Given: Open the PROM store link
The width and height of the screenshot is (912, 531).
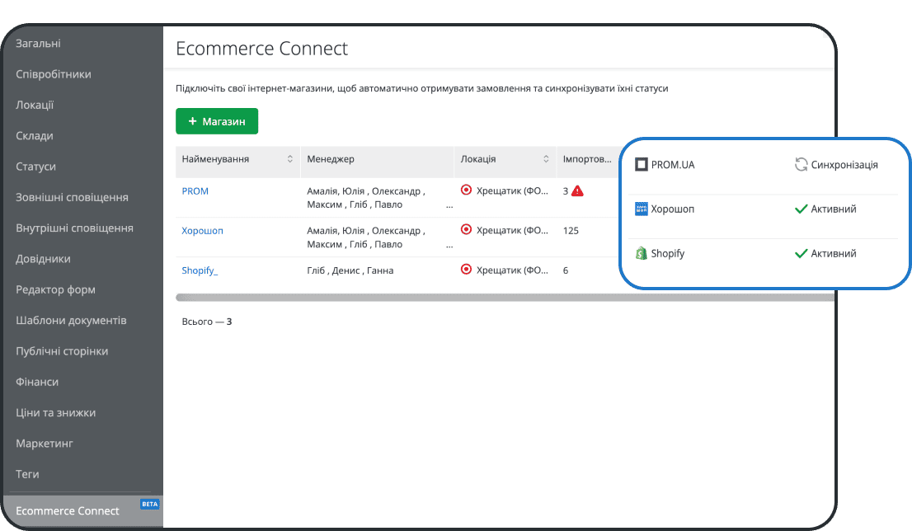Looking at the screenshot, I should tap(195, 191).
